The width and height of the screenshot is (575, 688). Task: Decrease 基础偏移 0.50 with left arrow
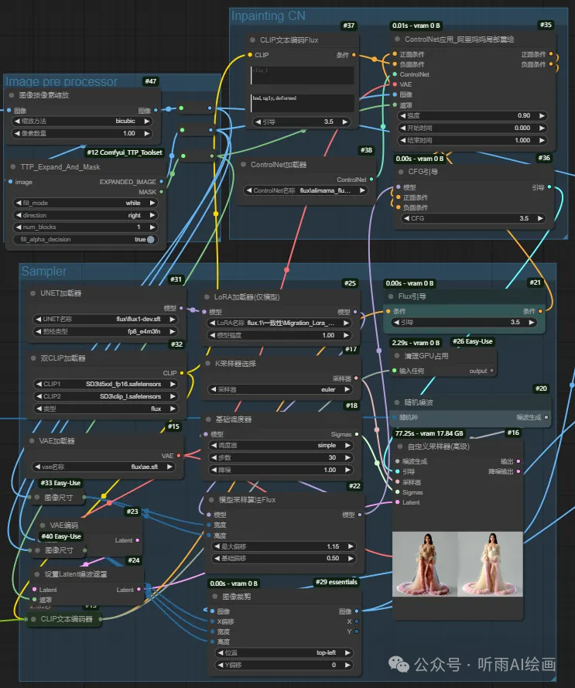coord(217,558)
